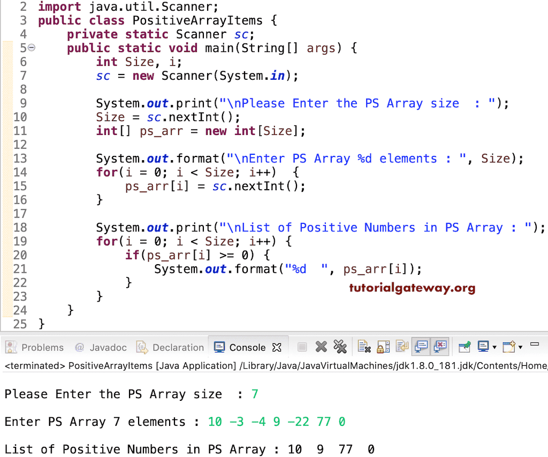This screenshot has height=457, width=548.
Task: Clear the Console output
Action: tap(364, 347)
